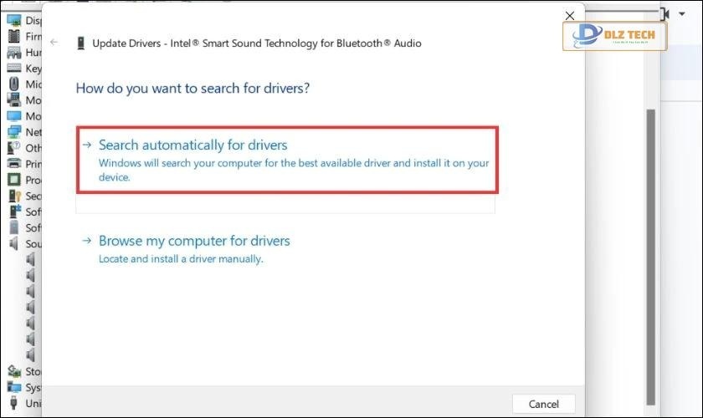Click the Firmware category icon
Screen dimensions: 703x418
13,36
